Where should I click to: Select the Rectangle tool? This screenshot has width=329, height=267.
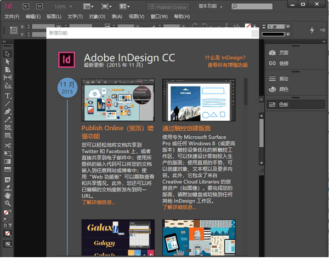pos(8,135)
